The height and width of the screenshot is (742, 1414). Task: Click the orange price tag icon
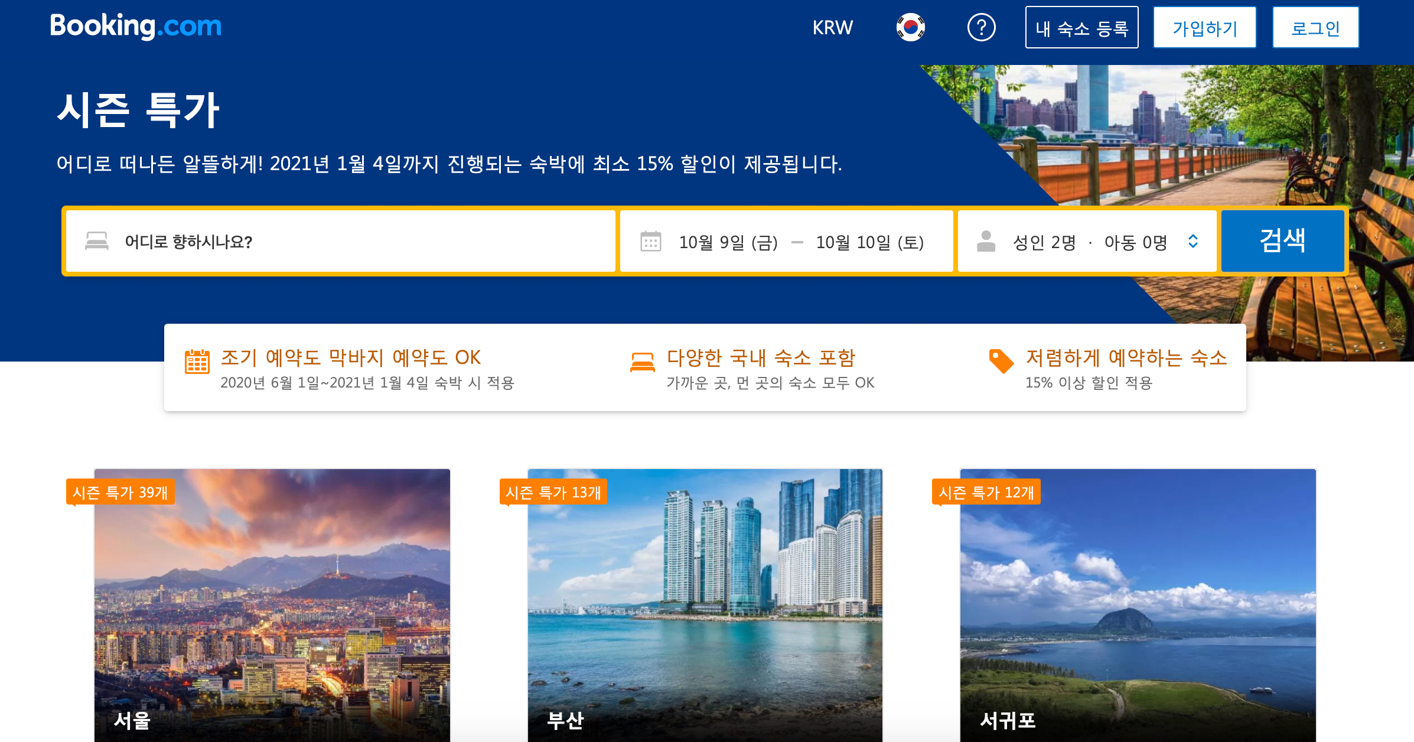point(1001,361)
